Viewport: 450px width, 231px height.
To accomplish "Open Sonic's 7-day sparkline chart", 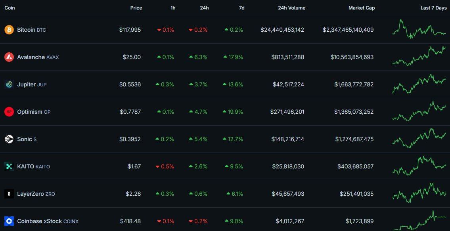I will pos(419,138).
